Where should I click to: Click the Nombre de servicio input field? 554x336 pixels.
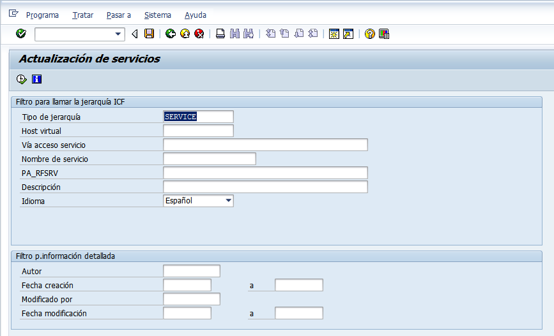coord(209,159)
